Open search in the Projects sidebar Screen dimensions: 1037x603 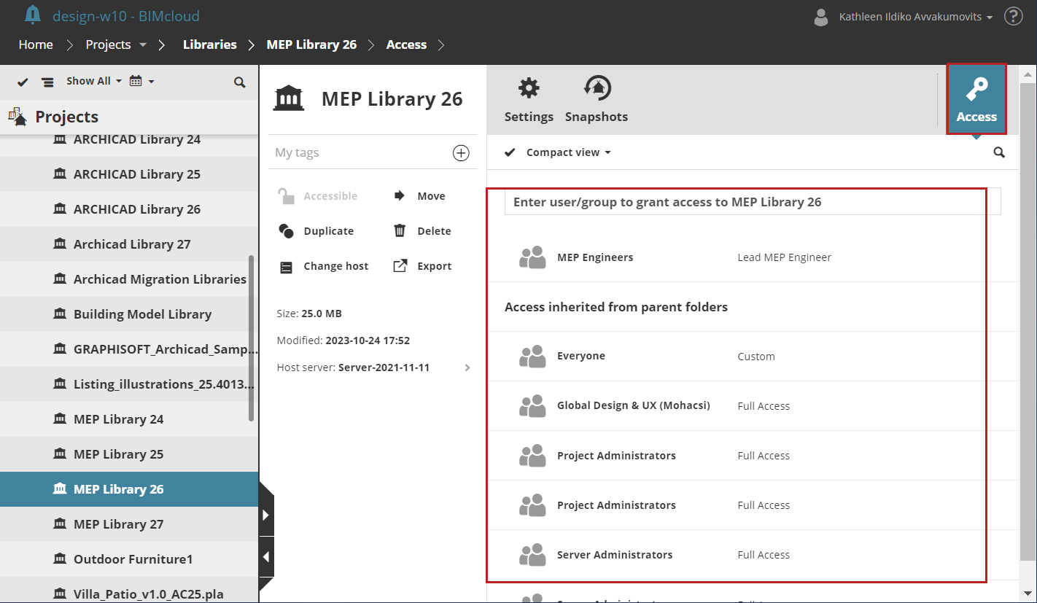click(x=240, y=82)
